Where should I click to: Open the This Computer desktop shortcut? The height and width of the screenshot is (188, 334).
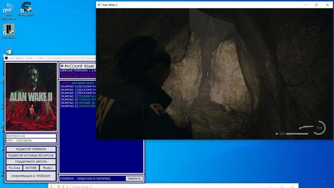tap(8, 10)
